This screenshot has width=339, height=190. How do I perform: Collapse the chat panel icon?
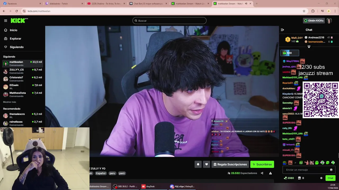point(282,30)
